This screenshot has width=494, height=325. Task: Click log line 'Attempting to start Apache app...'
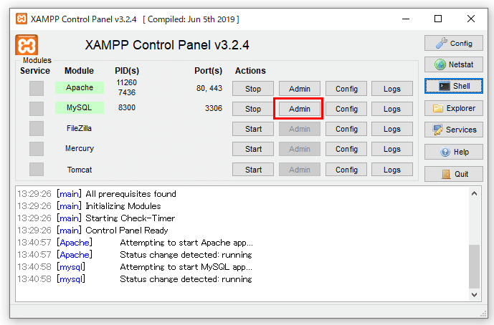[x=186, y=243]
